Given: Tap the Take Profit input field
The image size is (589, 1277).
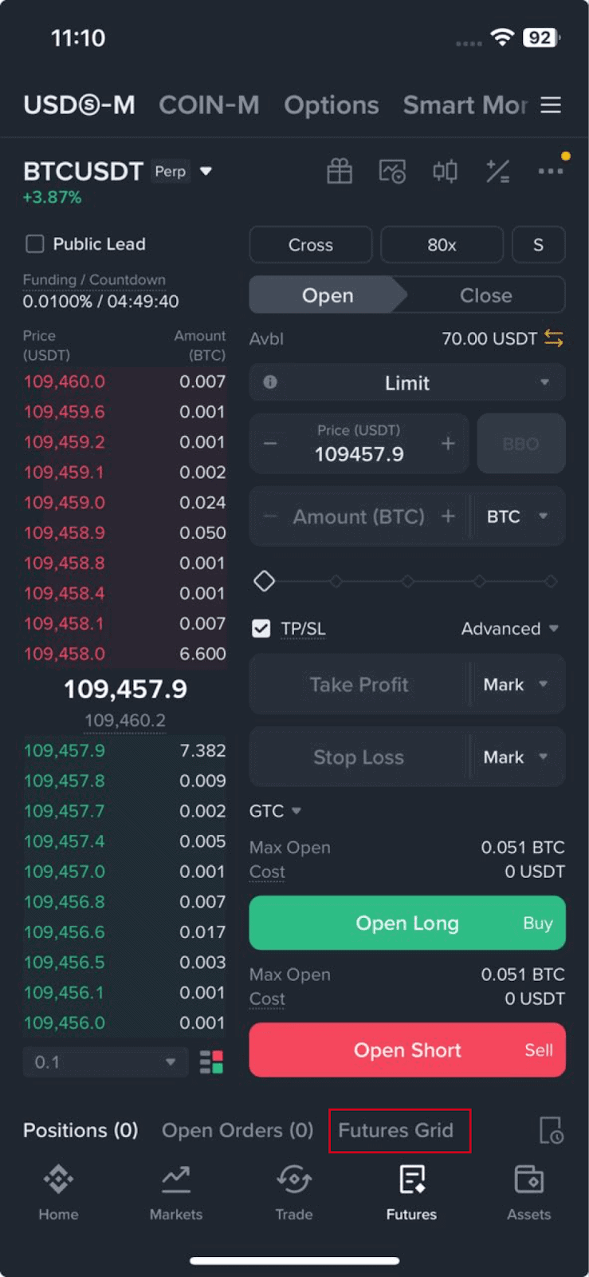Looking at the screenshot, I should [x=359, y=685].
